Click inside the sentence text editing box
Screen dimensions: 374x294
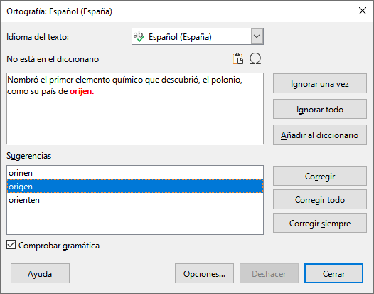[135, 109]
